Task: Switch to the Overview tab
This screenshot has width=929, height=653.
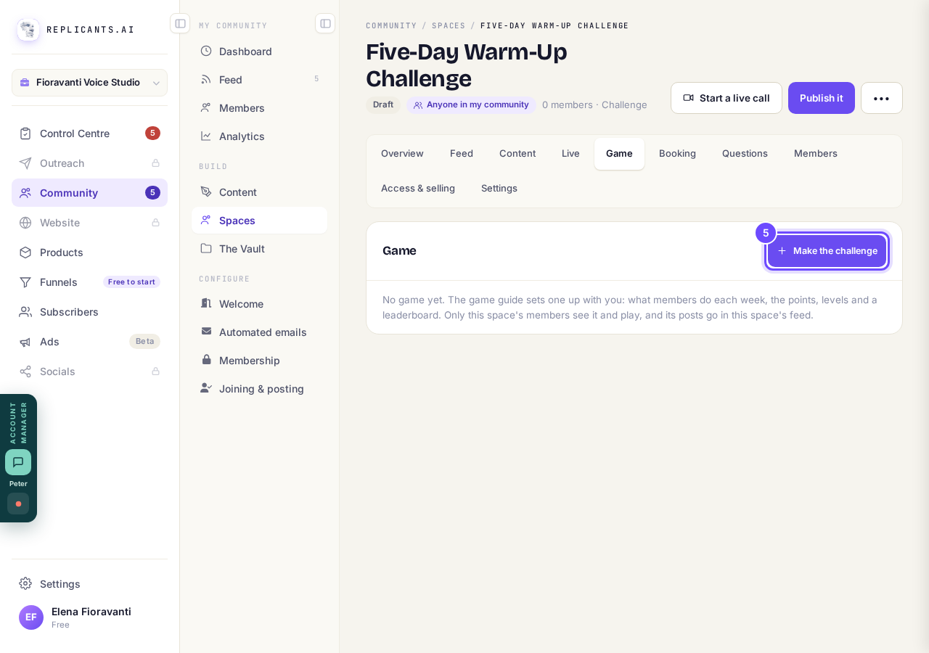Action: [x=402, y=154]
